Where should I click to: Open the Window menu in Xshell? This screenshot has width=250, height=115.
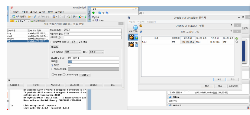pyautogui.click(x=50, y=12)
